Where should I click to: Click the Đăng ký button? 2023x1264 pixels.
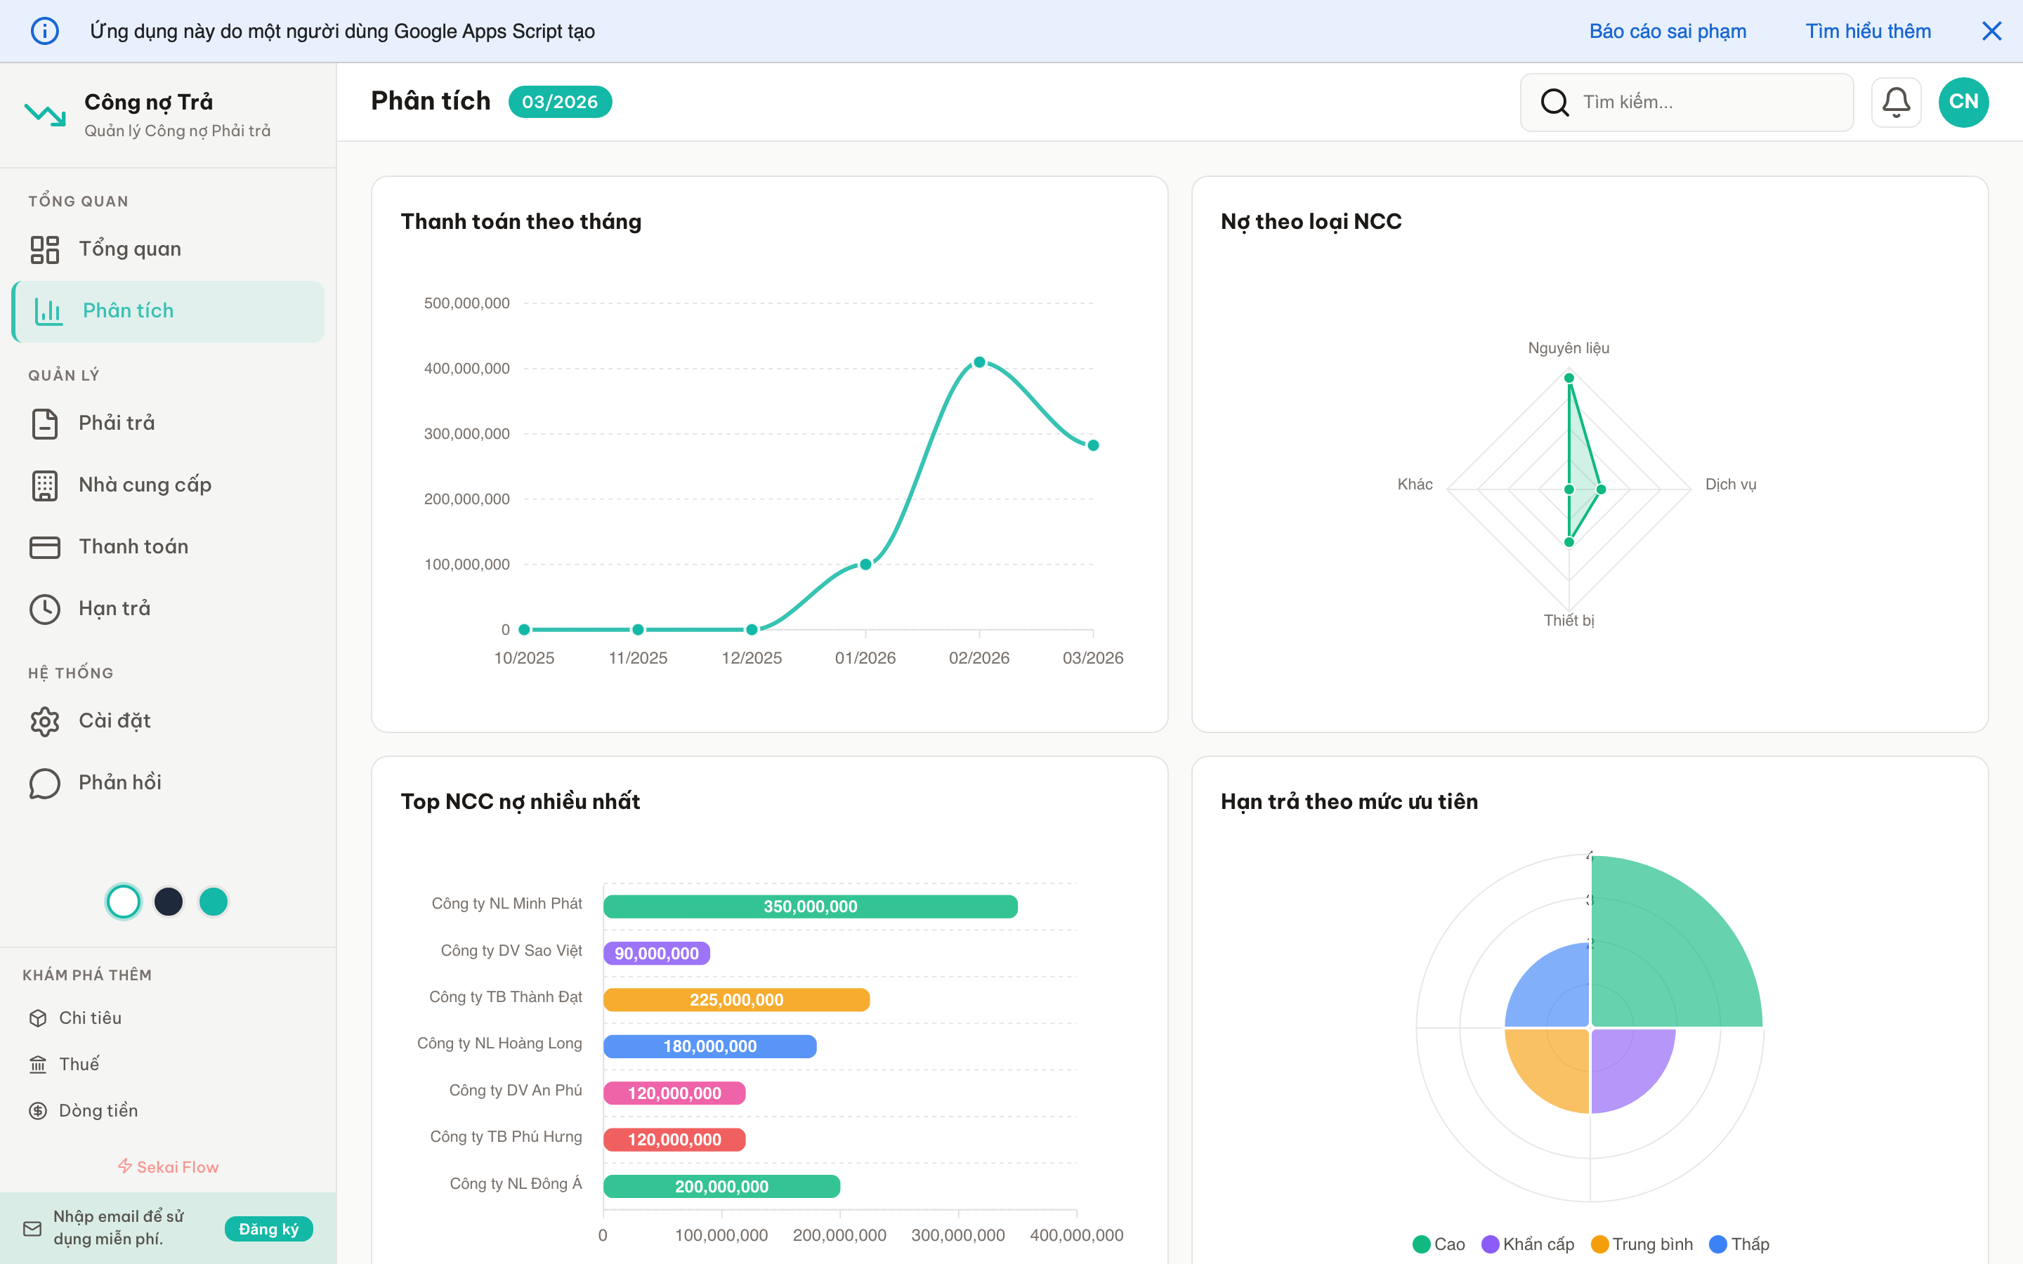click(268, 1228)
